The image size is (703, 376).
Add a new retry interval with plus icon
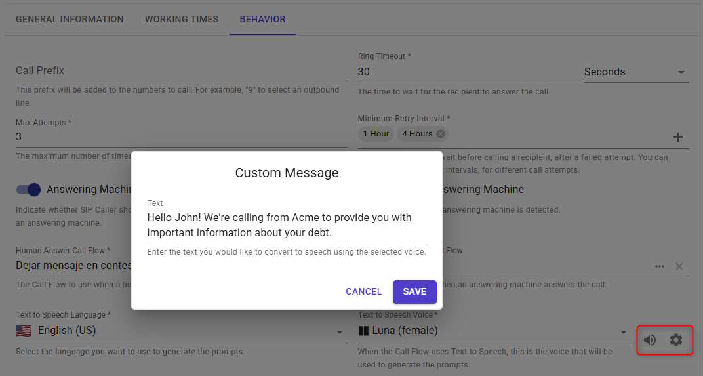click(678, 137)
